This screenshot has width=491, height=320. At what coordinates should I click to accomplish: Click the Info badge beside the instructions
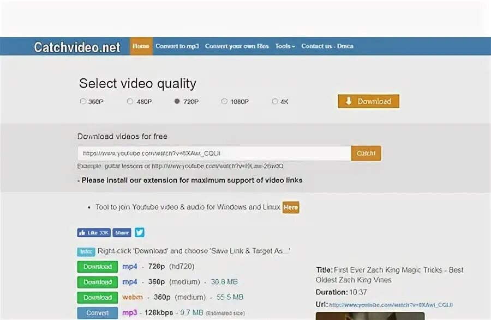86,251
